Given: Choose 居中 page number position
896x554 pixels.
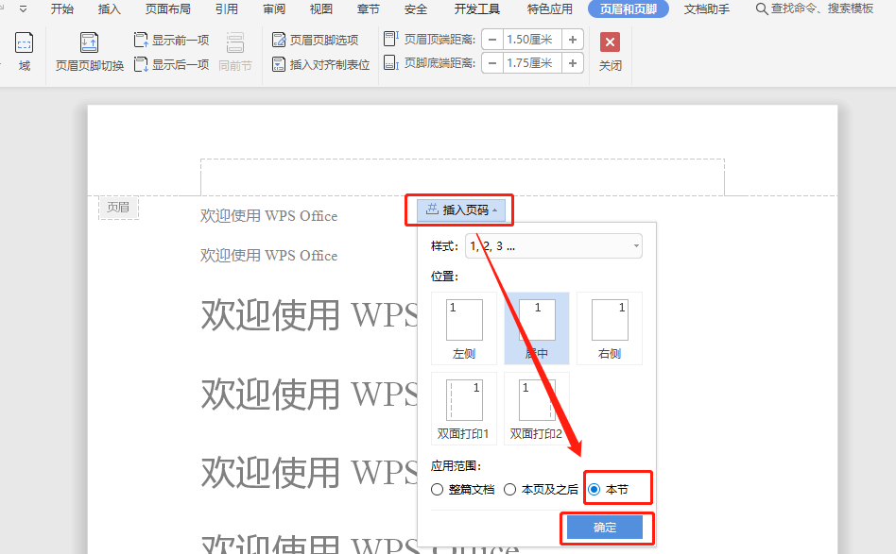Looking at the screenshot, I should (537, 328).
